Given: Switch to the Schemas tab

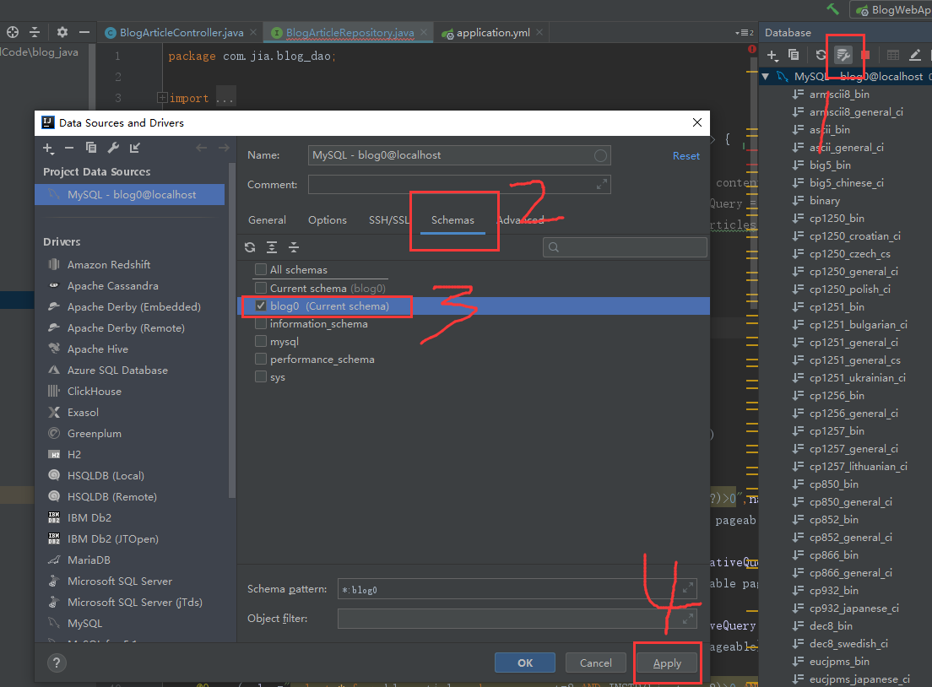Looking at the screenshot, I should tap(452, 220).
